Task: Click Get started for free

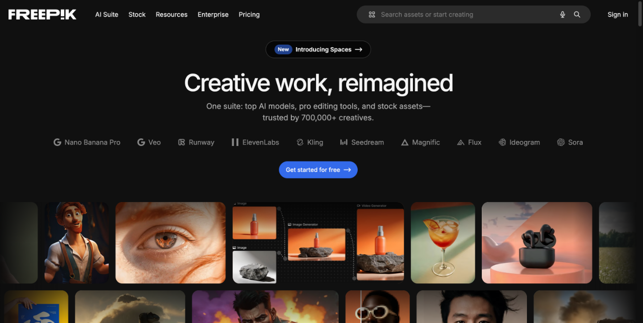Action: point(318,170)
